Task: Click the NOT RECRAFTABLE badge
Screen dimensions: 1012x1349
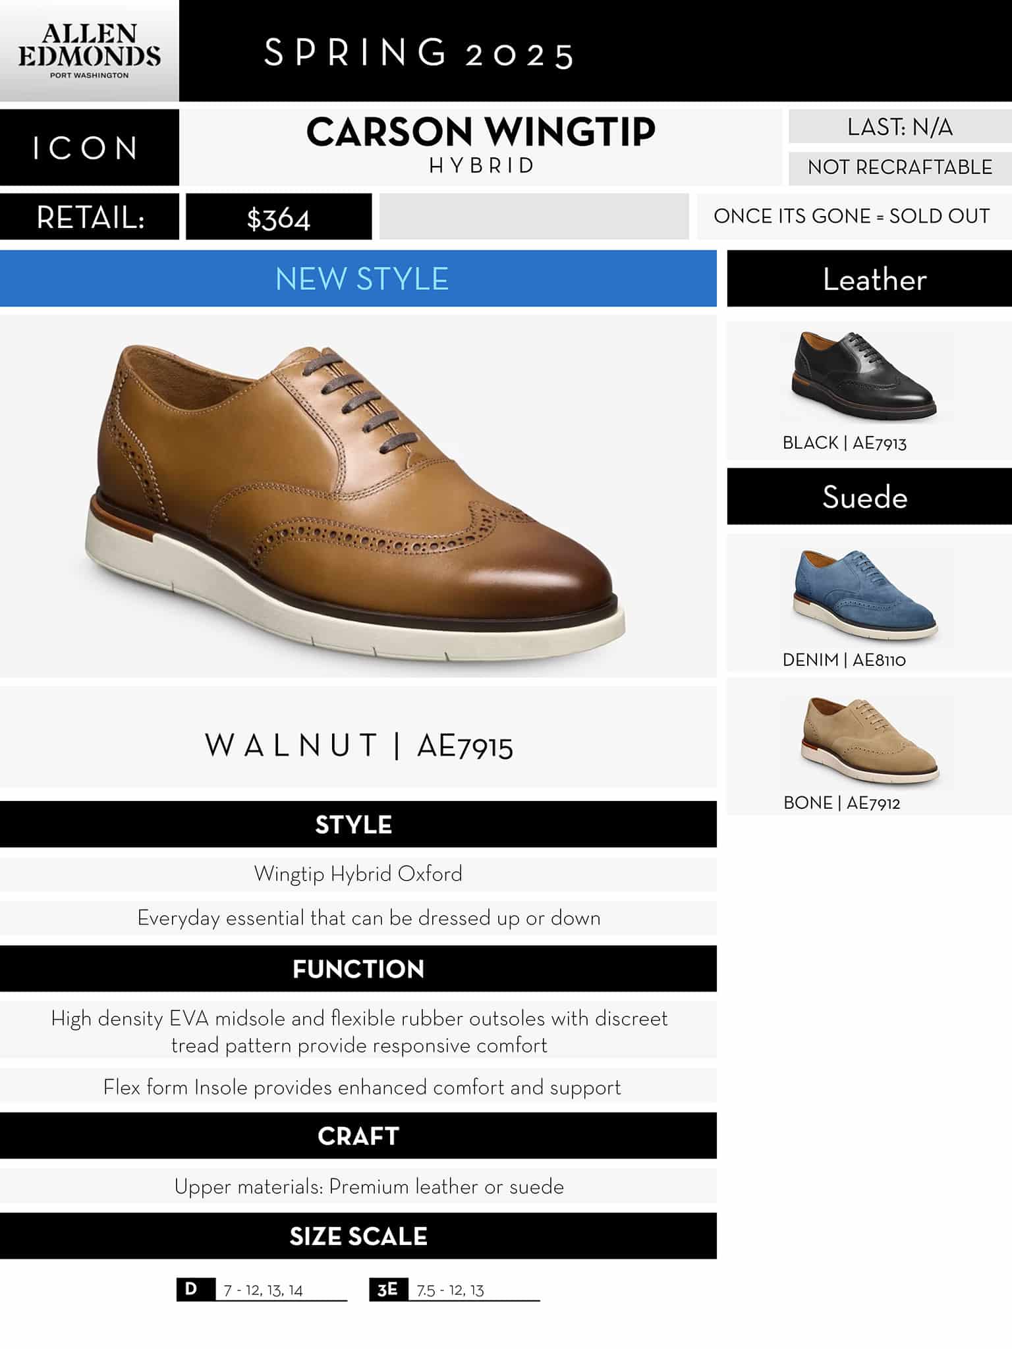Action: (x=900, y=167)
